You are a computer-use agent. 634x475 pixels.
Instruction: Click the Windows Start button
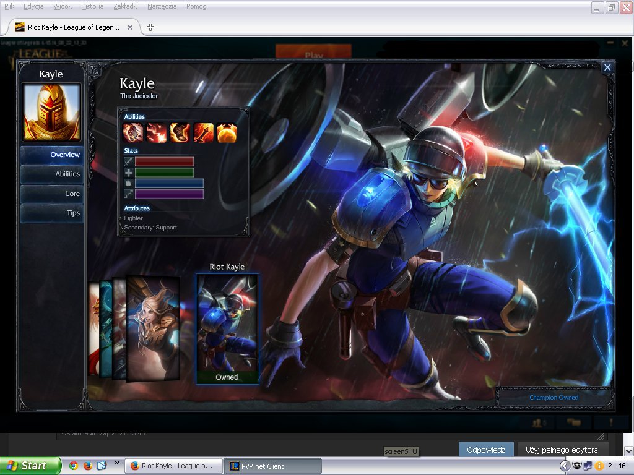(31, 466)
